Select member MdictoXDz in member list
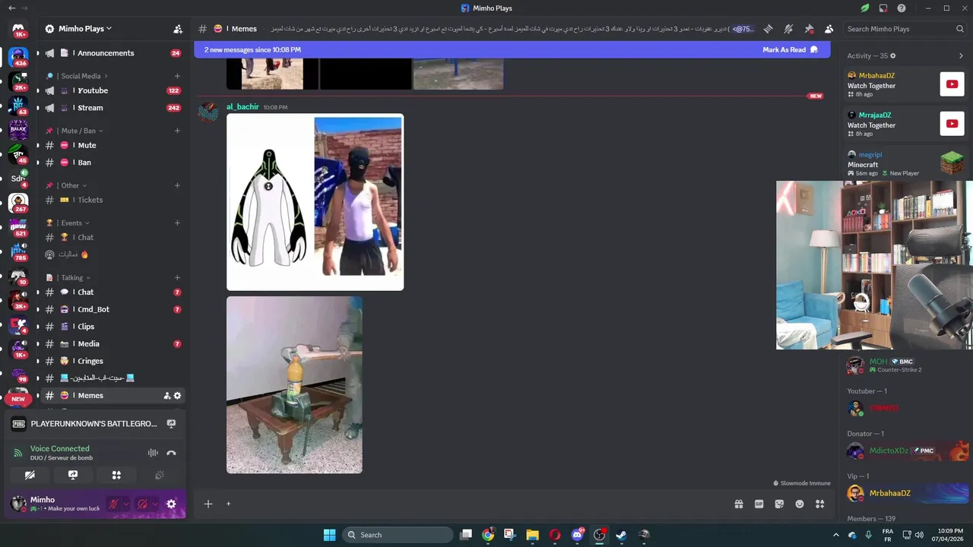973x547 pixels. [x=907, y=451]
